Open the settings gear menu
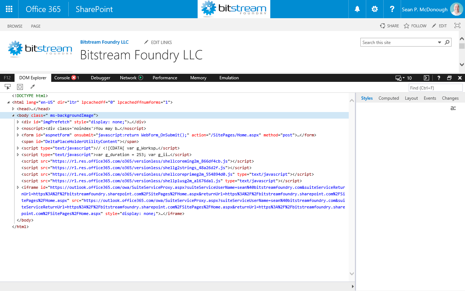 (375, 9)
